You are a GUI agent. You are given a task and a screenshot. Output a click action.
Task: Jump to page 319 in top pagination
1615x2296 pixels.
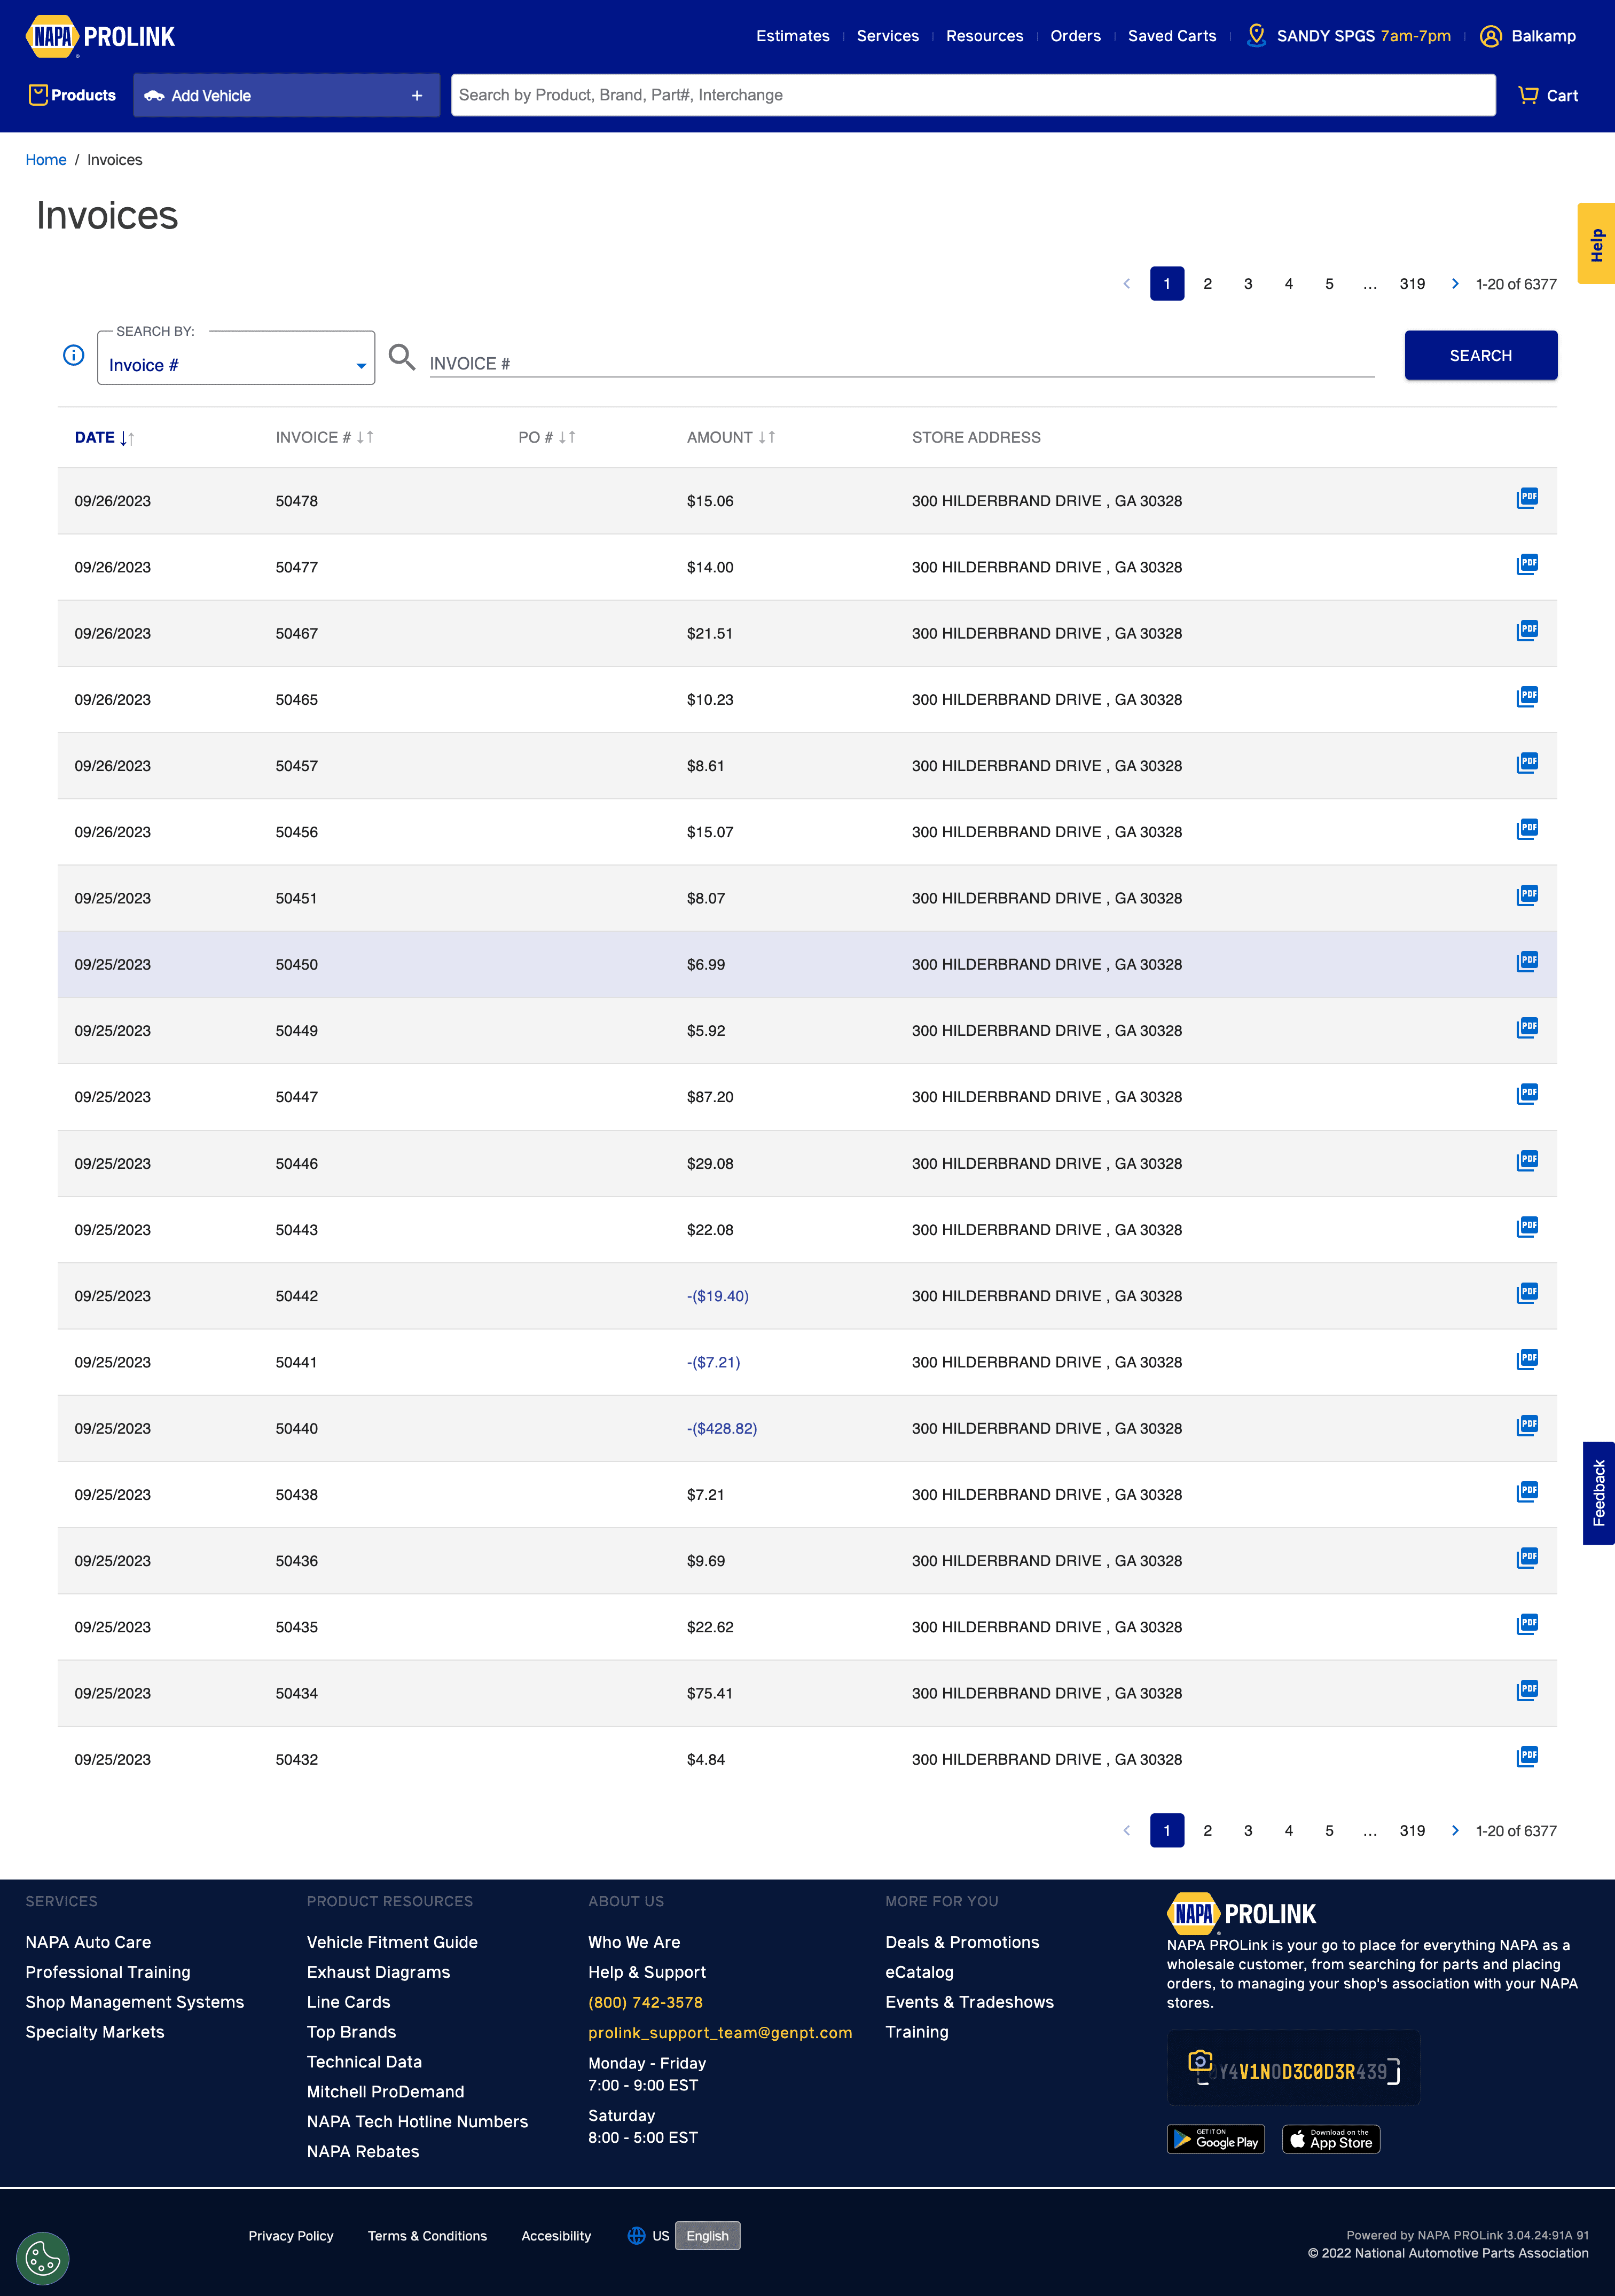pyautogui.click(x=1412, y=284)
